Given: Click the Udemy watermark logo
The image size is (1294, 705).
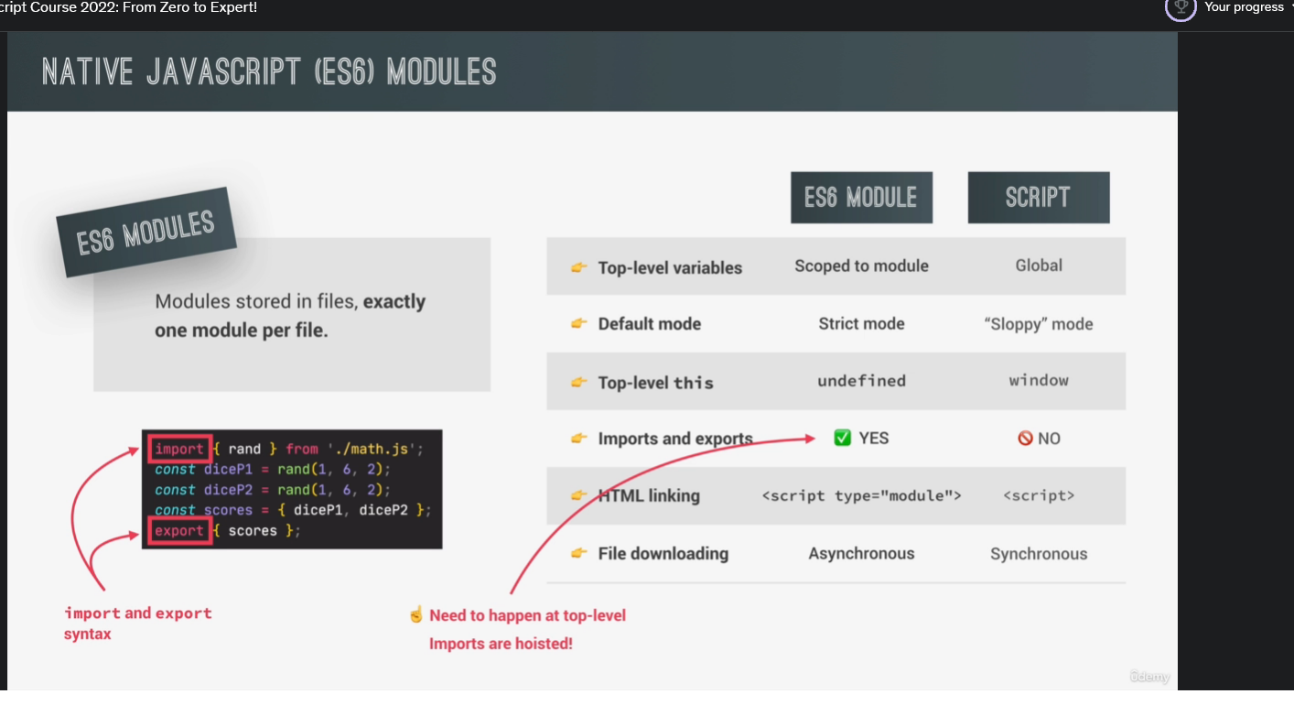Looking at the screenshot, I should [1149, 678].
